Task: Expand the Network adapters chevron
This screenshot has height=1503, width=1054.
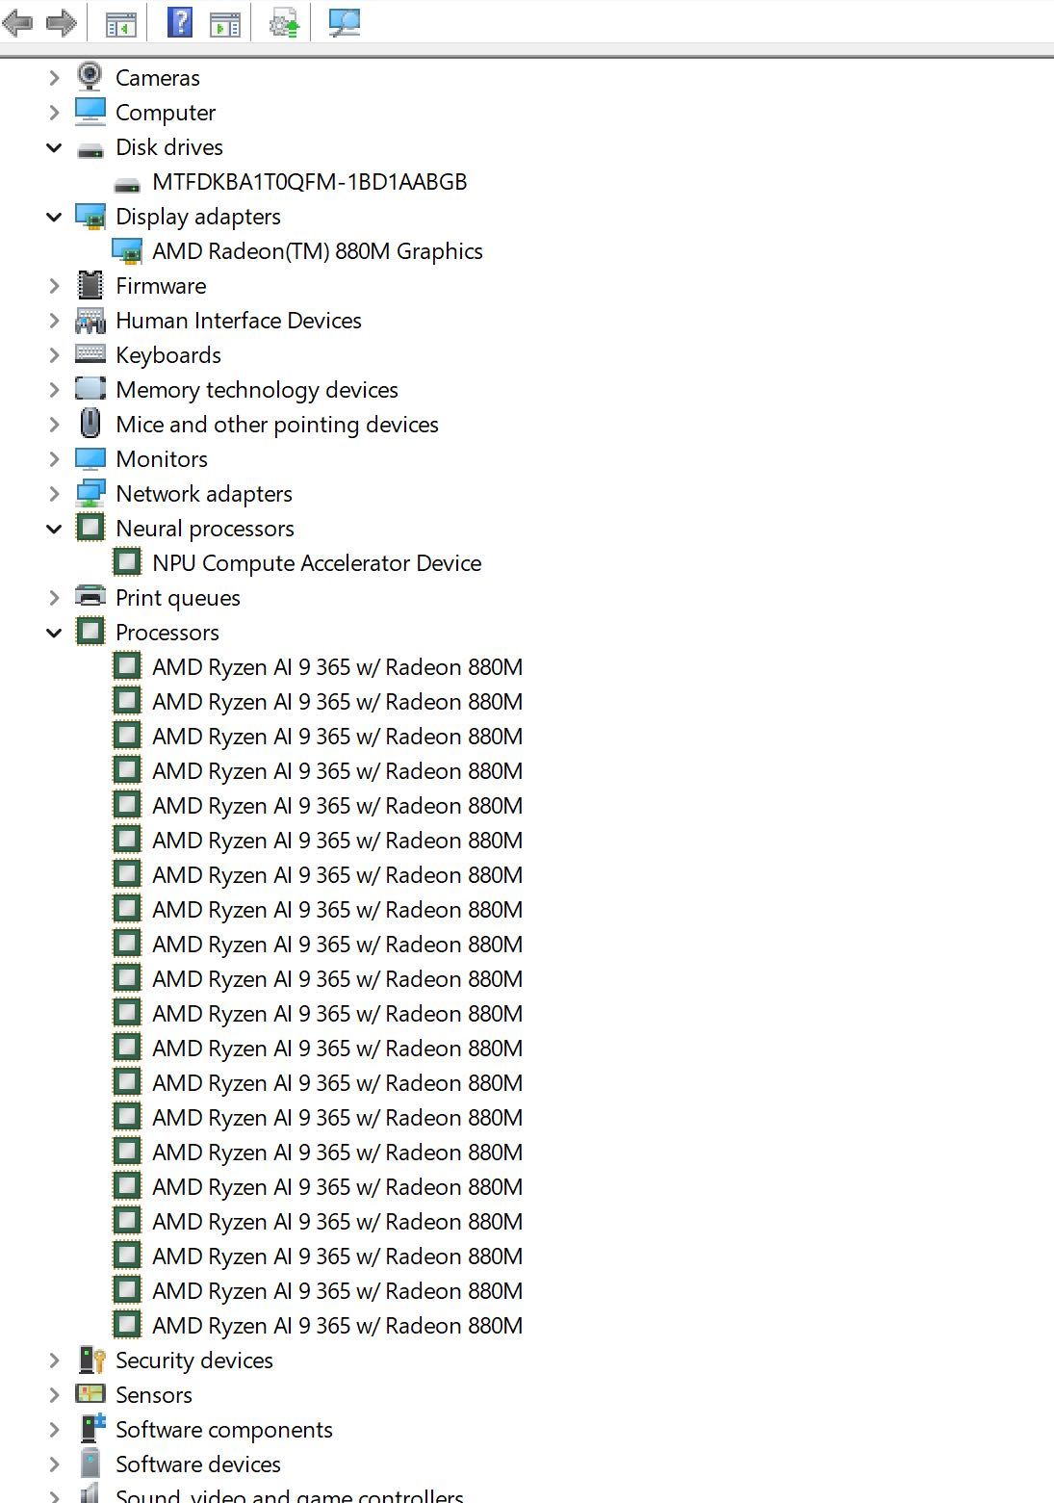Action: (x=54, y=494)
